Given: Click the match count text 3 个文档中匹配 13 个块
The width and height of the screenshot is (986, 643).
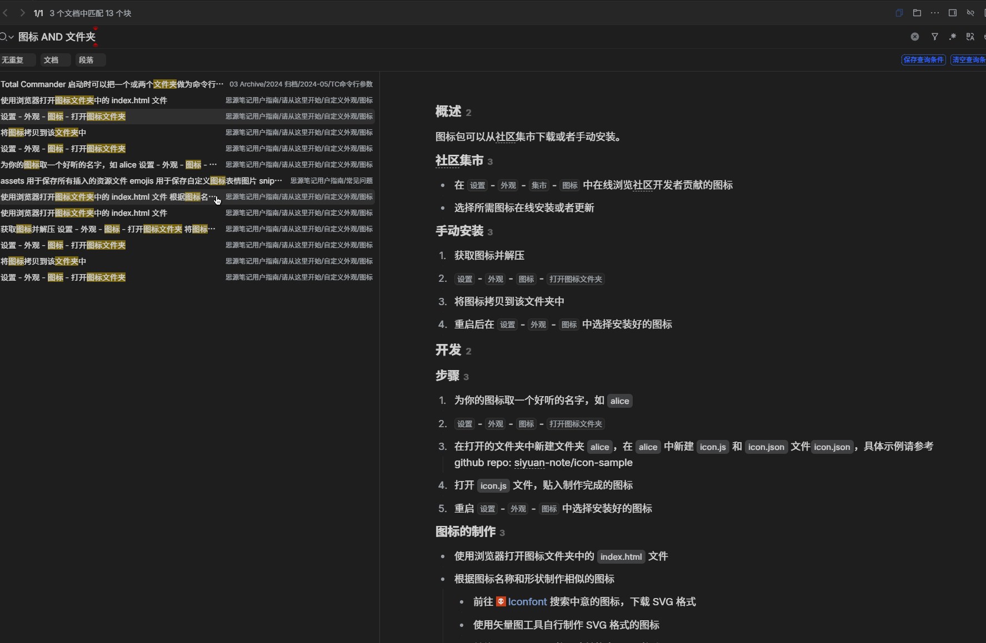Looking at the screenshot, I should pos(91,13).
